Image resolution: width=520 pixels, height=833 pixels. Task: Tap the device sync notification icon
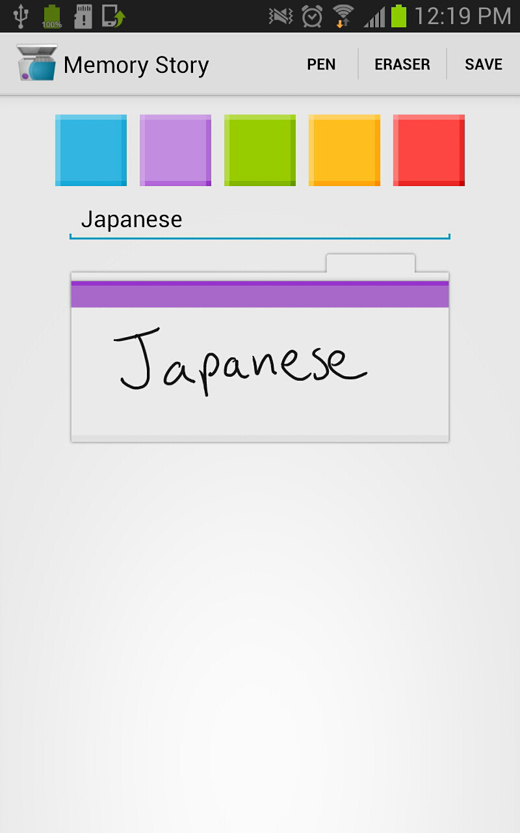tap(113, 16)
